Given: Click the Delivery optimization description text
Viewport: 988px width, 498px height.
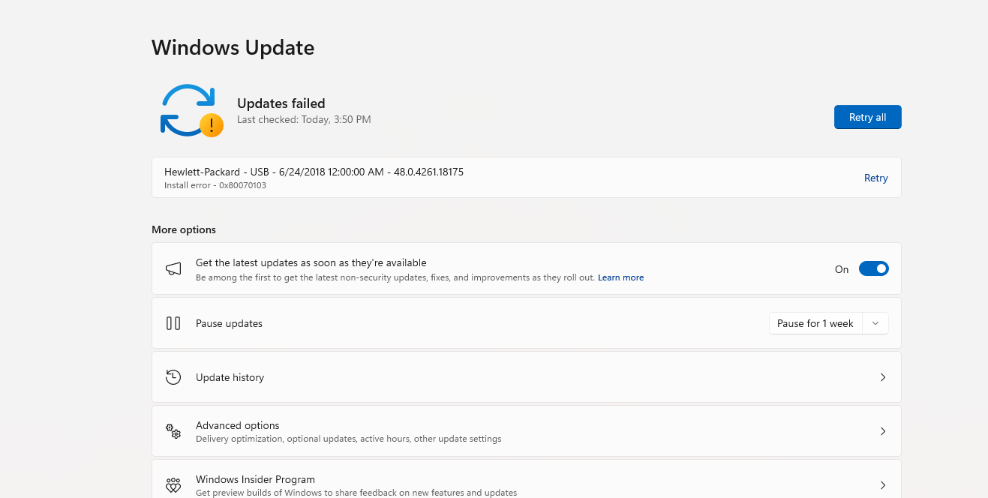Looking at the screenshot, I should pyautogui.click(x=348, y=439).
